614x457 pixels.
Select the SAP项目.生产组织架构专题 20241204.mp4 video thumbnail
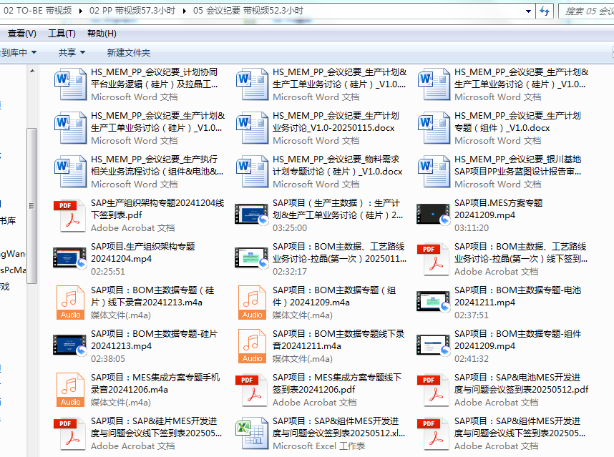[69, 259]
